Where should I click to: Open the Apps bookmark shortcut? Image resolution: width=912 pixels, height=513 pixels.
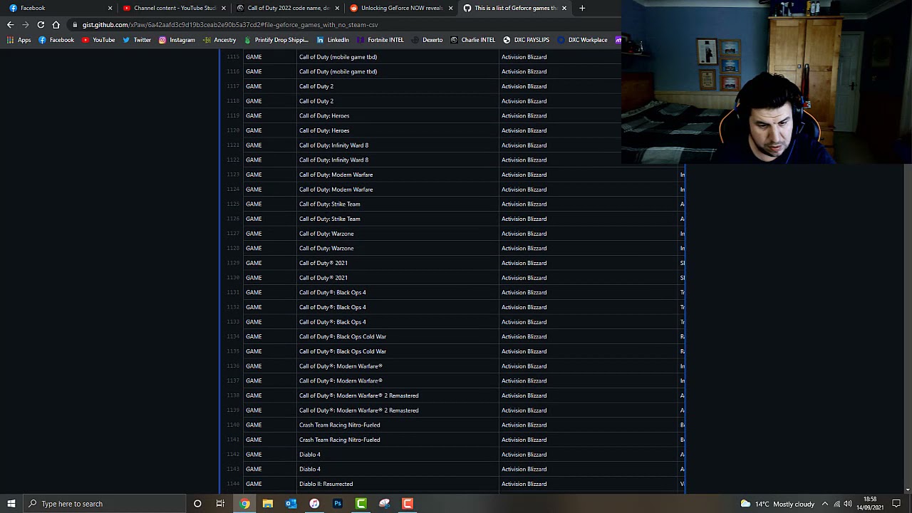coord(19,40)
